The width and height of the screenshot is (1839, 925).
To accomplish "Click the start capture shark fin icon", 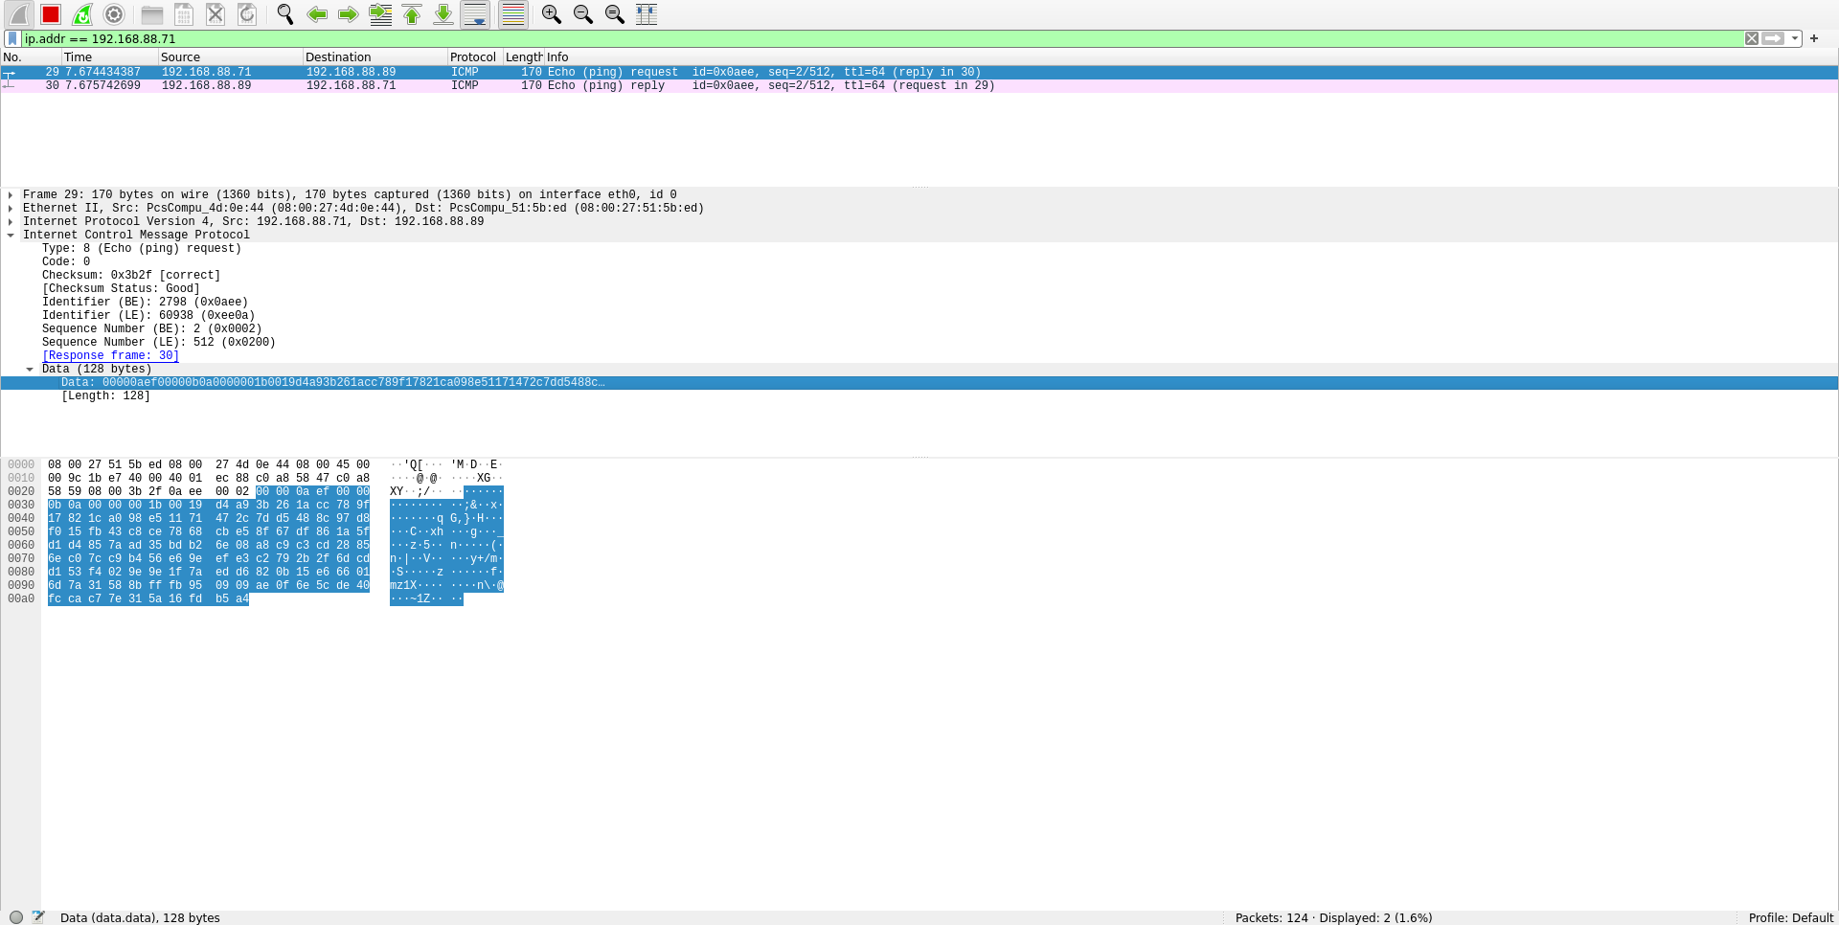I will coord(19,14).
